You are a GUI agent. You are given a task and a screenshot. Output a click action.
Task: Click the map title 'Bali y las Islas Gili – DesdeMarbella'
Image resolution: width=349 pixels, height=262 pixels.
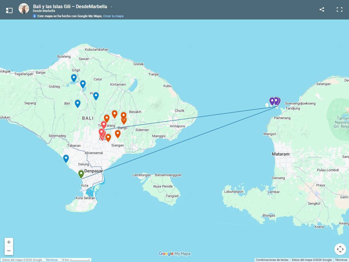coord(70,6)
